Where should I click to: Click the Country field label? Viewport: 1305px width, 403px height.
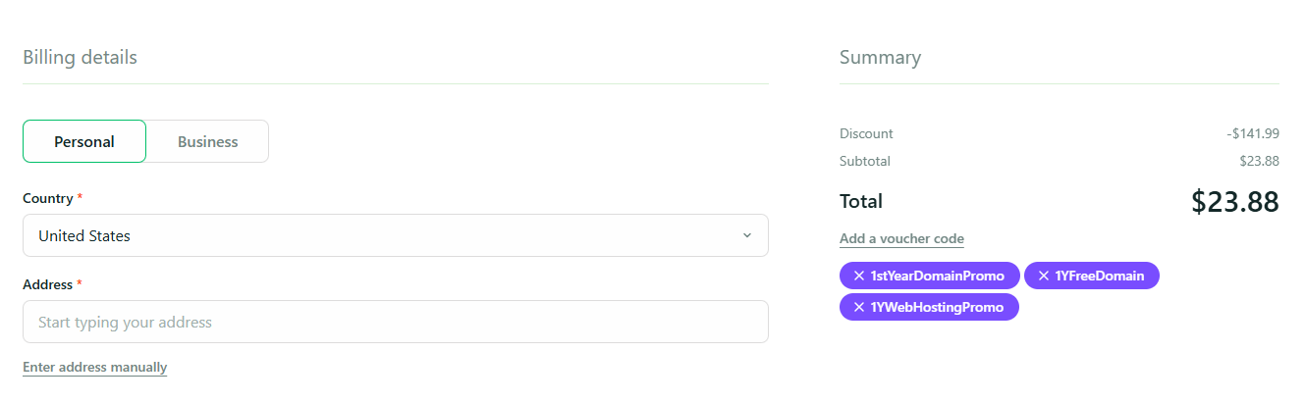[47, 198]
